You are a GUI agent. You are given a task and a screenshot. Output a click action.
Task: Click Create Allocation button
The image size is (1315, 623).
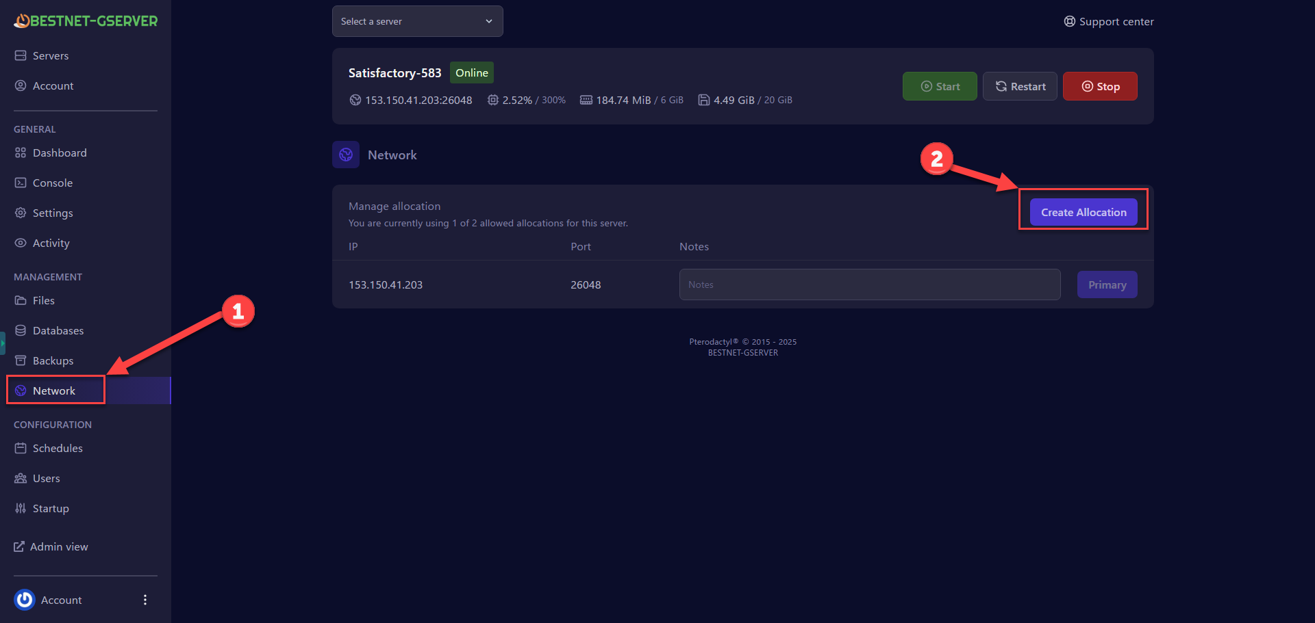pos(1084,212)
